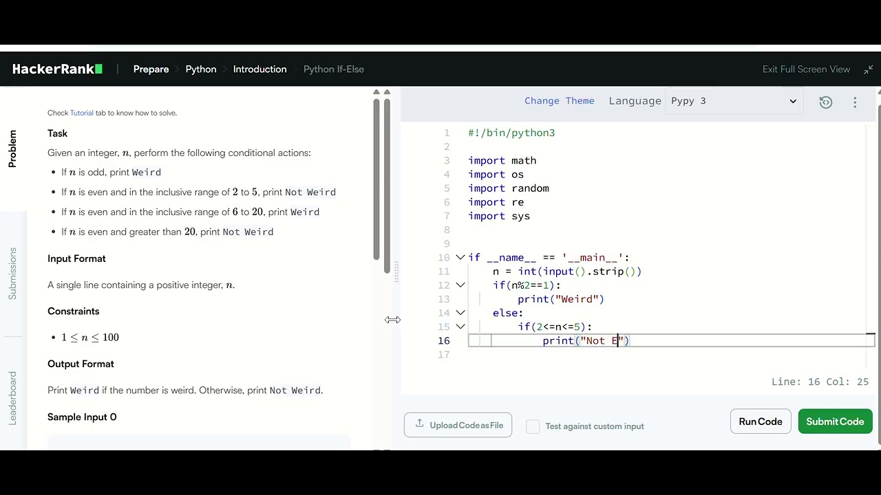Click the 'import random' code line
Screen dimensions: 881x495
click(509, 188)
